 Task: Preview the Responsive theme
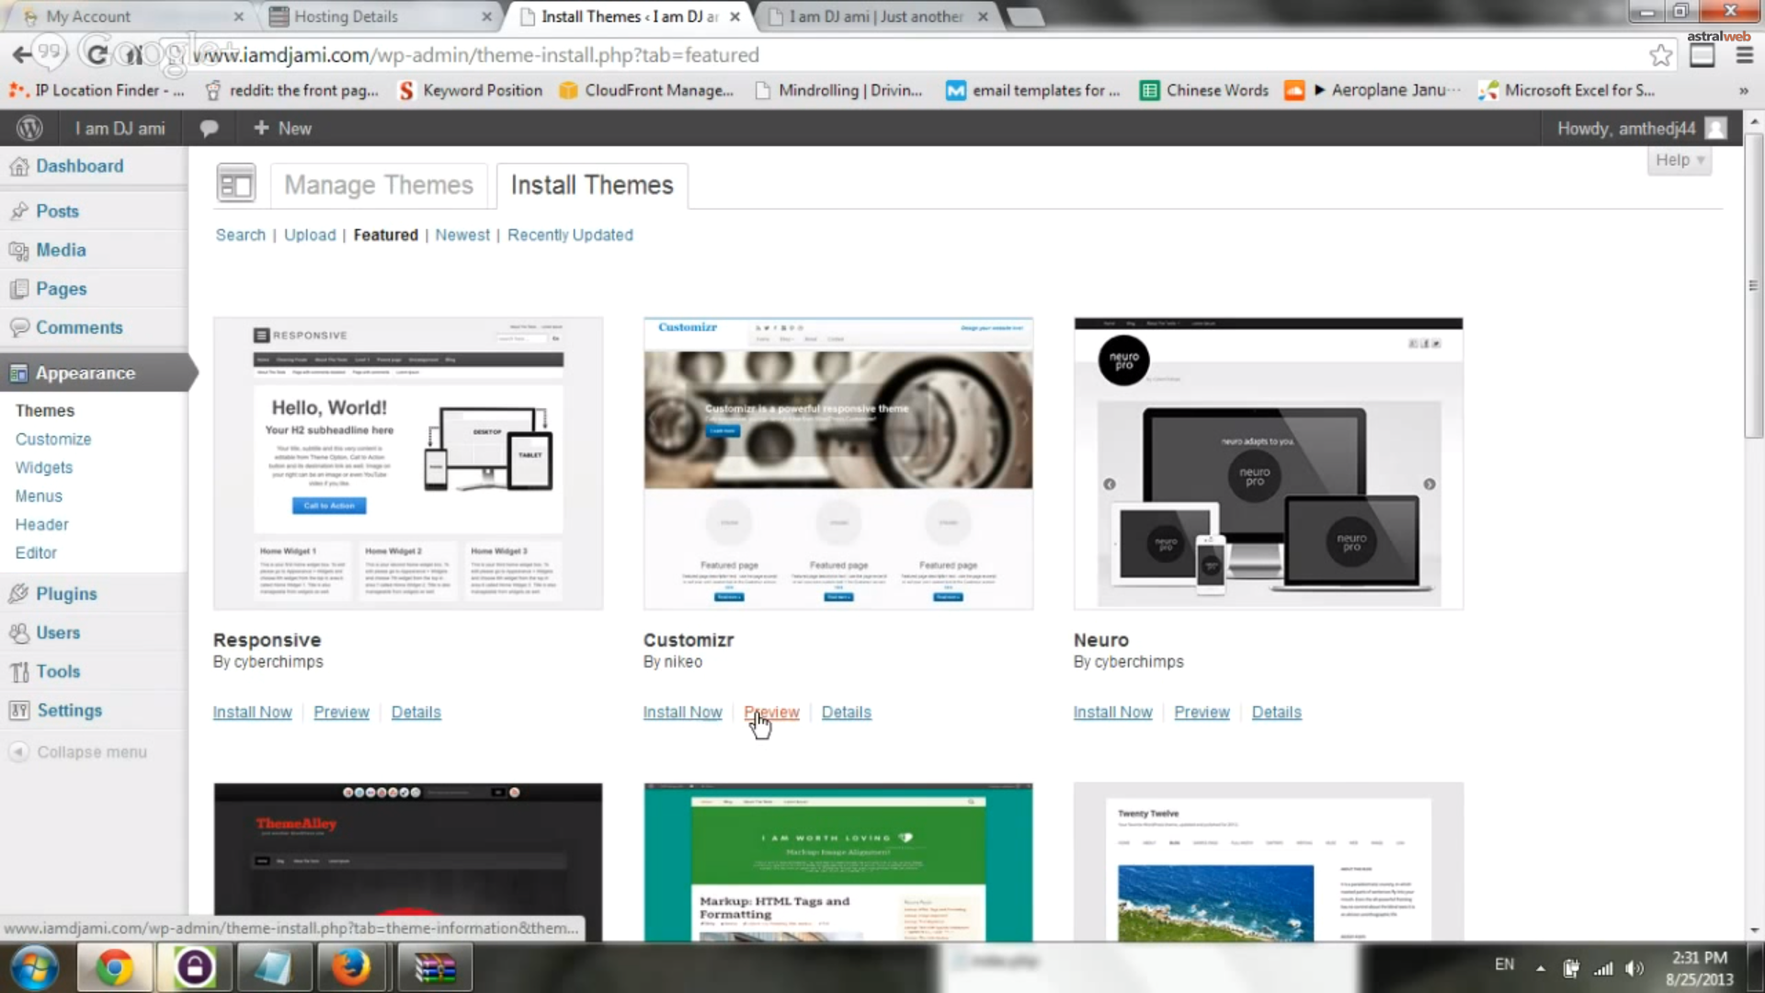[x=341, y=712]
